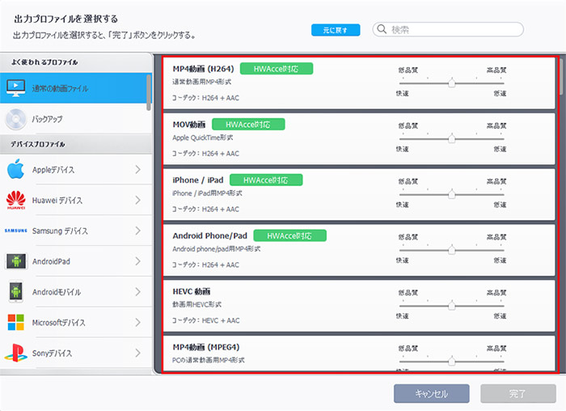Open Microsoftデバイス profile list
Screen dimensions: 566x411
coord(76,322)
